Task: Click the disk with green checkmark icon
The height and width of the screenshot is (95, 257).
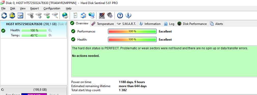Action: click(x=47, y=15)
